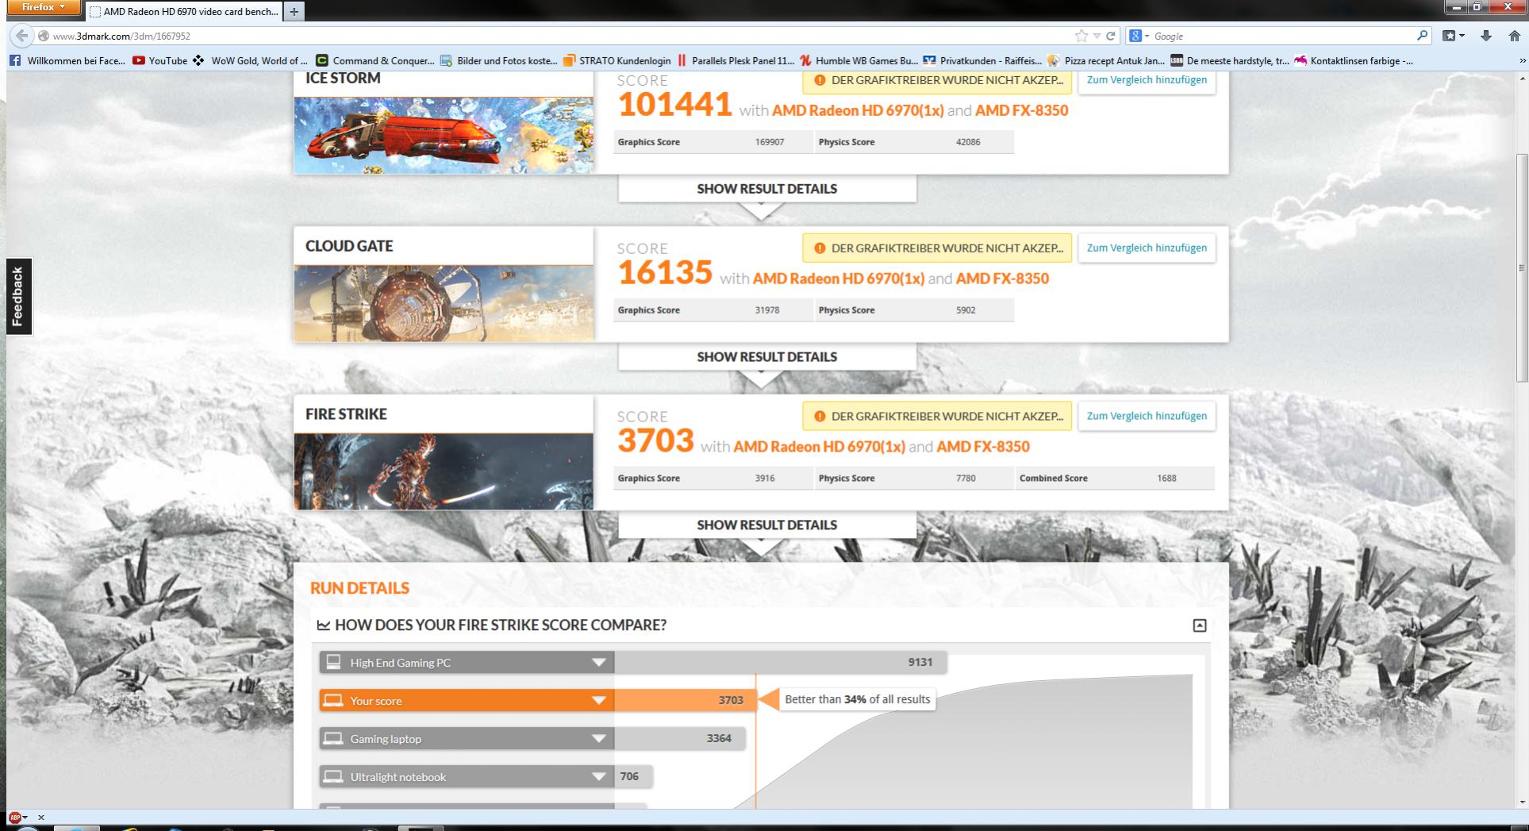Viewport: 1529px width, 831px height.
Task: Open Adblock Plus add-on icon
Action: [x=14, y=817]
